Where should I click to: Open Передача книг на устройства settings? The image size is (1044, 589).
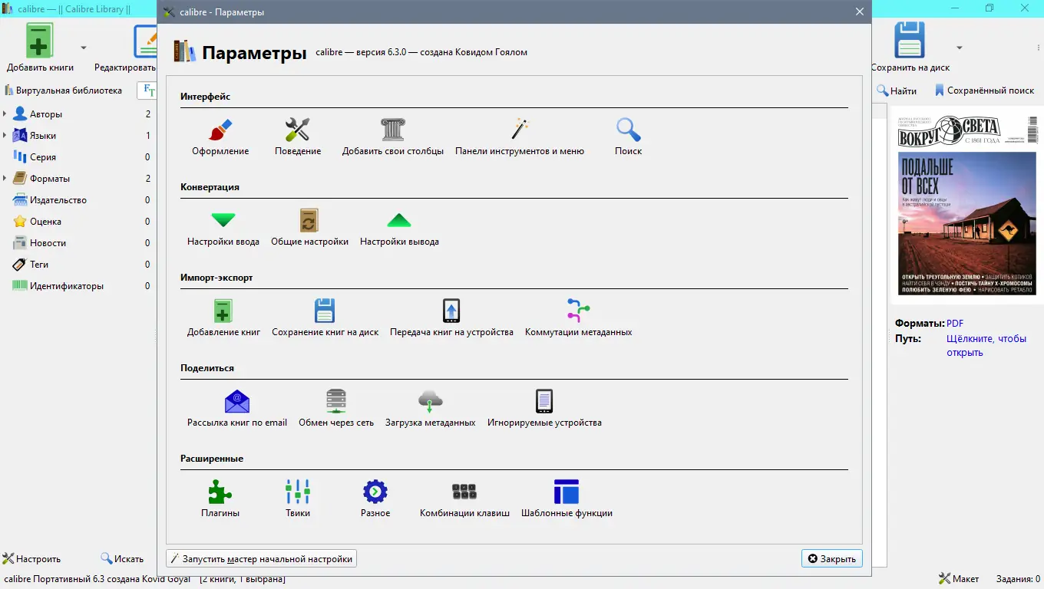[x=451, y=318]
